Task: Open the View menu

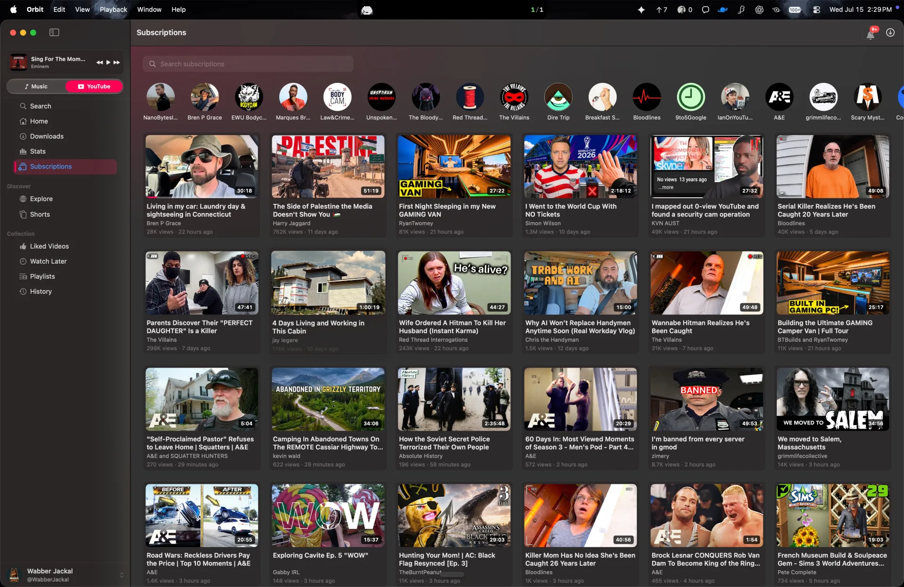Action: coord(82,9)
